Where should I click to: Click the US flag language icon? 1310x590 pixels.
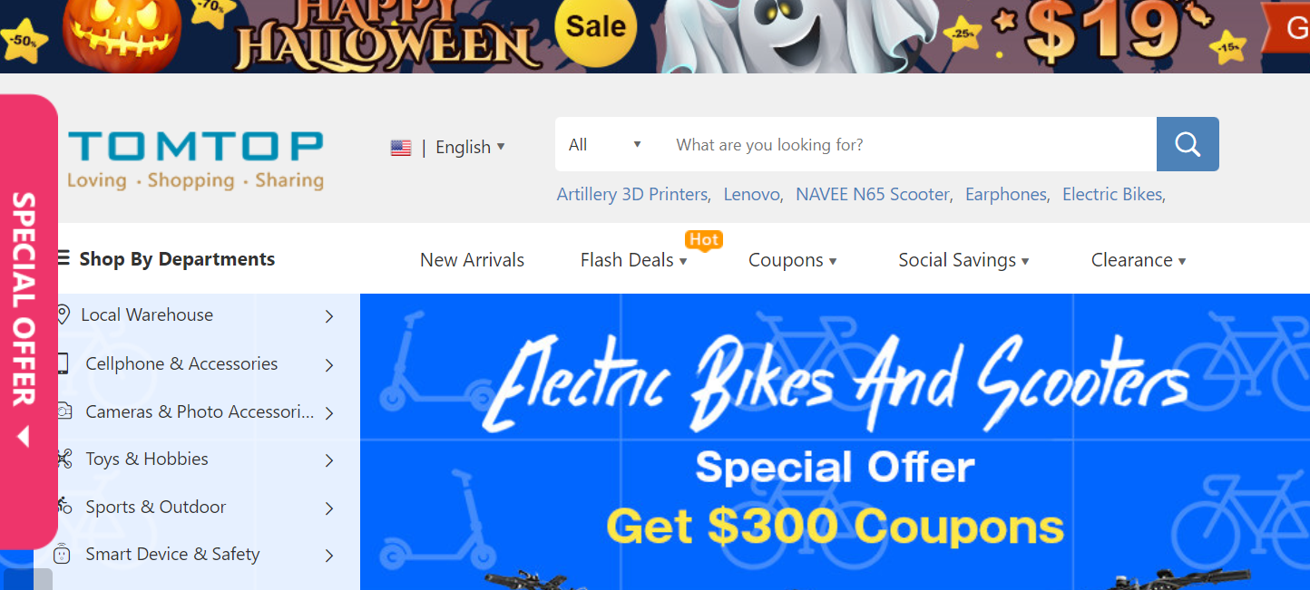(x=401, y=148)
